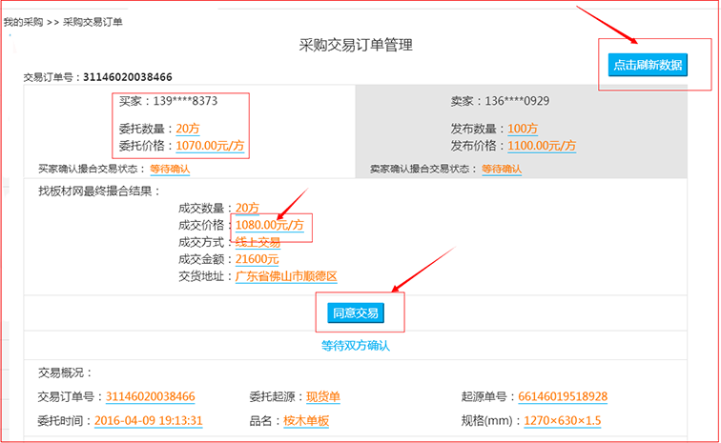Click 品名 value 桉木单板

pyautogui.click(x=306, y=420)
